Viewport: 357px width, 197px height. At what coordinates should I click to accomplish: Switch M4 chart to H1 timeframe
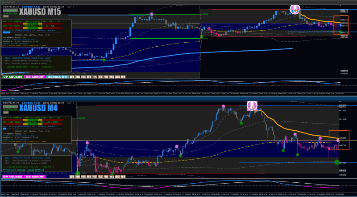click(x=89, y=177)
